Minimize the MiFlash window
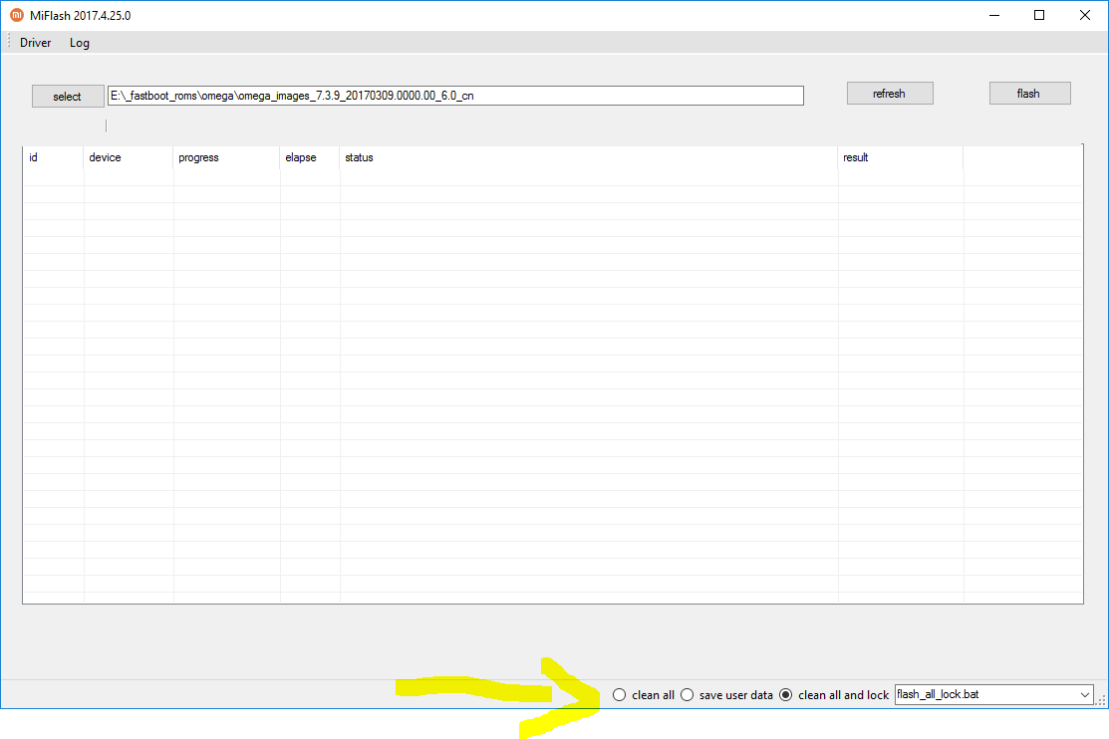This screenshot has width=1109, height=739. [x=994, y=15]
